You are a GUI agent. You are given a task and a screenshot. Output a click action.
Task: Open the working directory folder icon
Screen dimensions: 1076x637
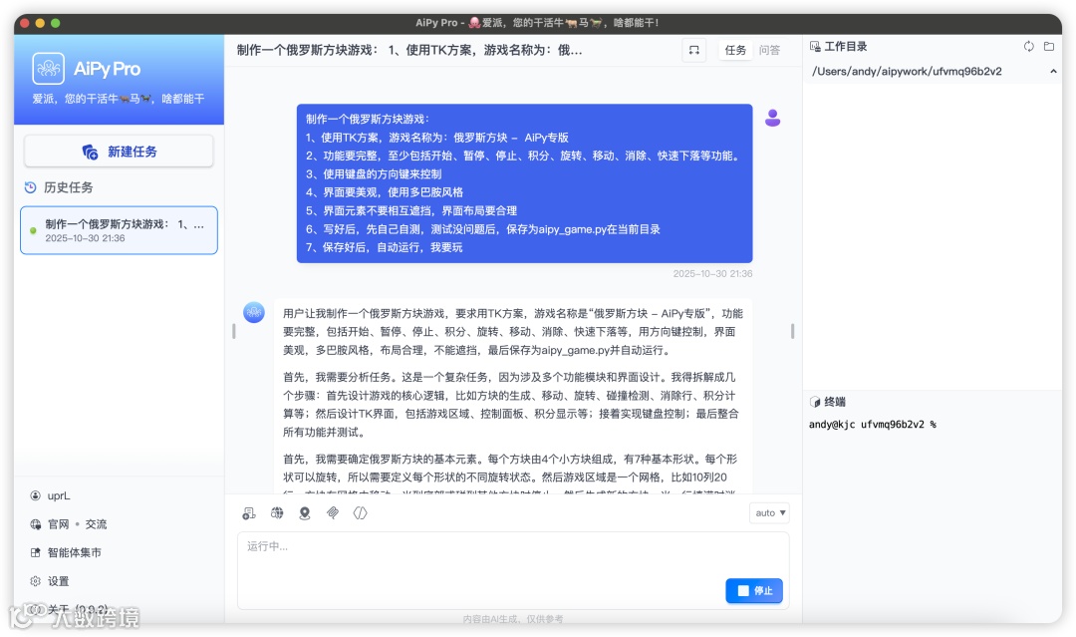(1048, 47)
